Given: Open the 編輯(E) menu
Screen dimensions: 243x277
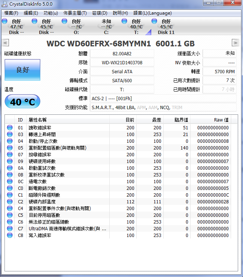Looking at the screenshot, I should pos(31,13).
